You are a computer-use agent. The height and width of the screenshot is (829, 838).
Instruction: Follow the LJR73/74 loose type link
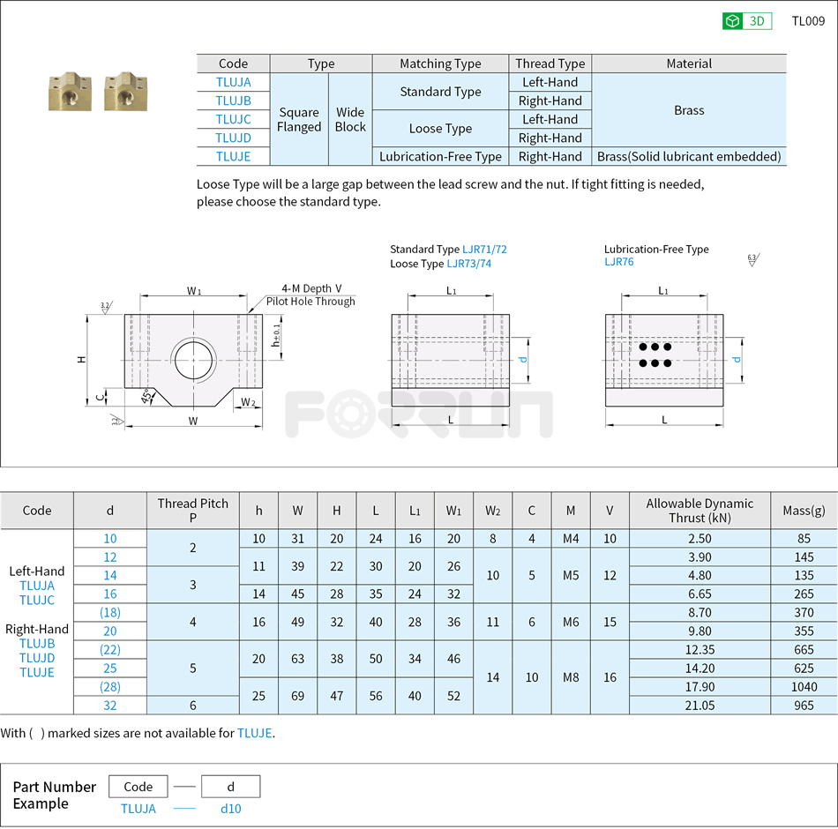(468, 264)
